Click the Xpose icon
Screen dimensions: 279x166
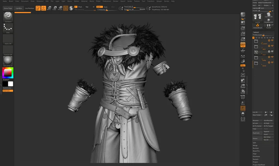243,119
